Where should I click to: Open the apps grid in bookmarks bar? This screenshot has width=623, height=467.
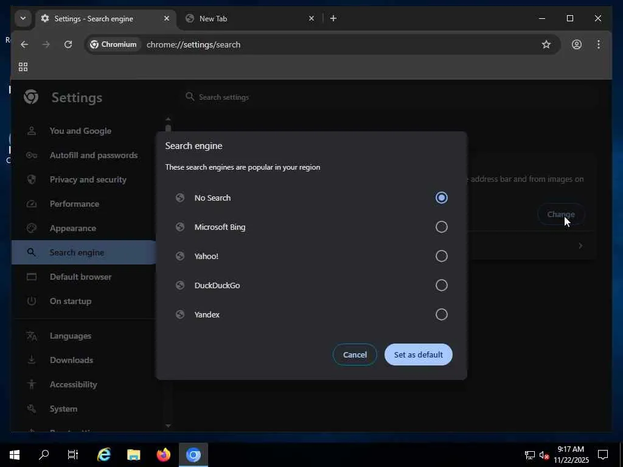tap(23, 67)
